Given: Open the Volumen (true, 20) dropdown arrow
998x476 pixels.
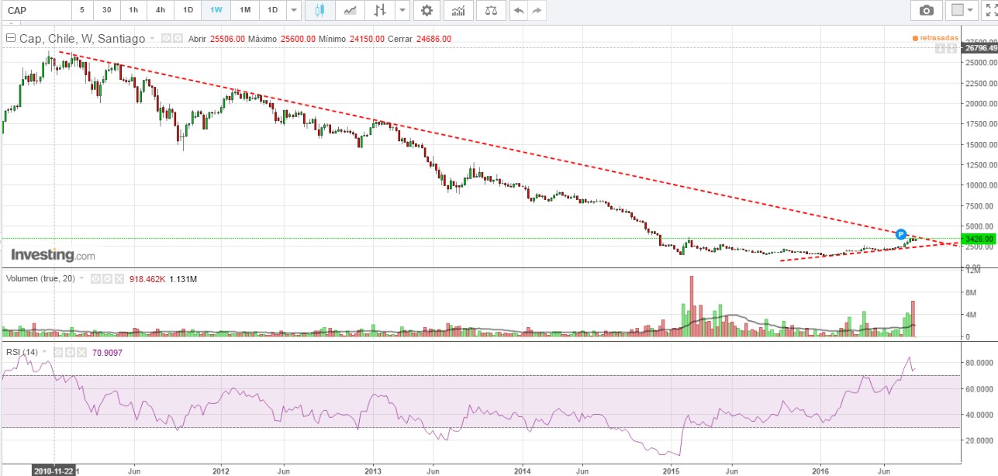Looking at the screenshot, I should point(81,278).
